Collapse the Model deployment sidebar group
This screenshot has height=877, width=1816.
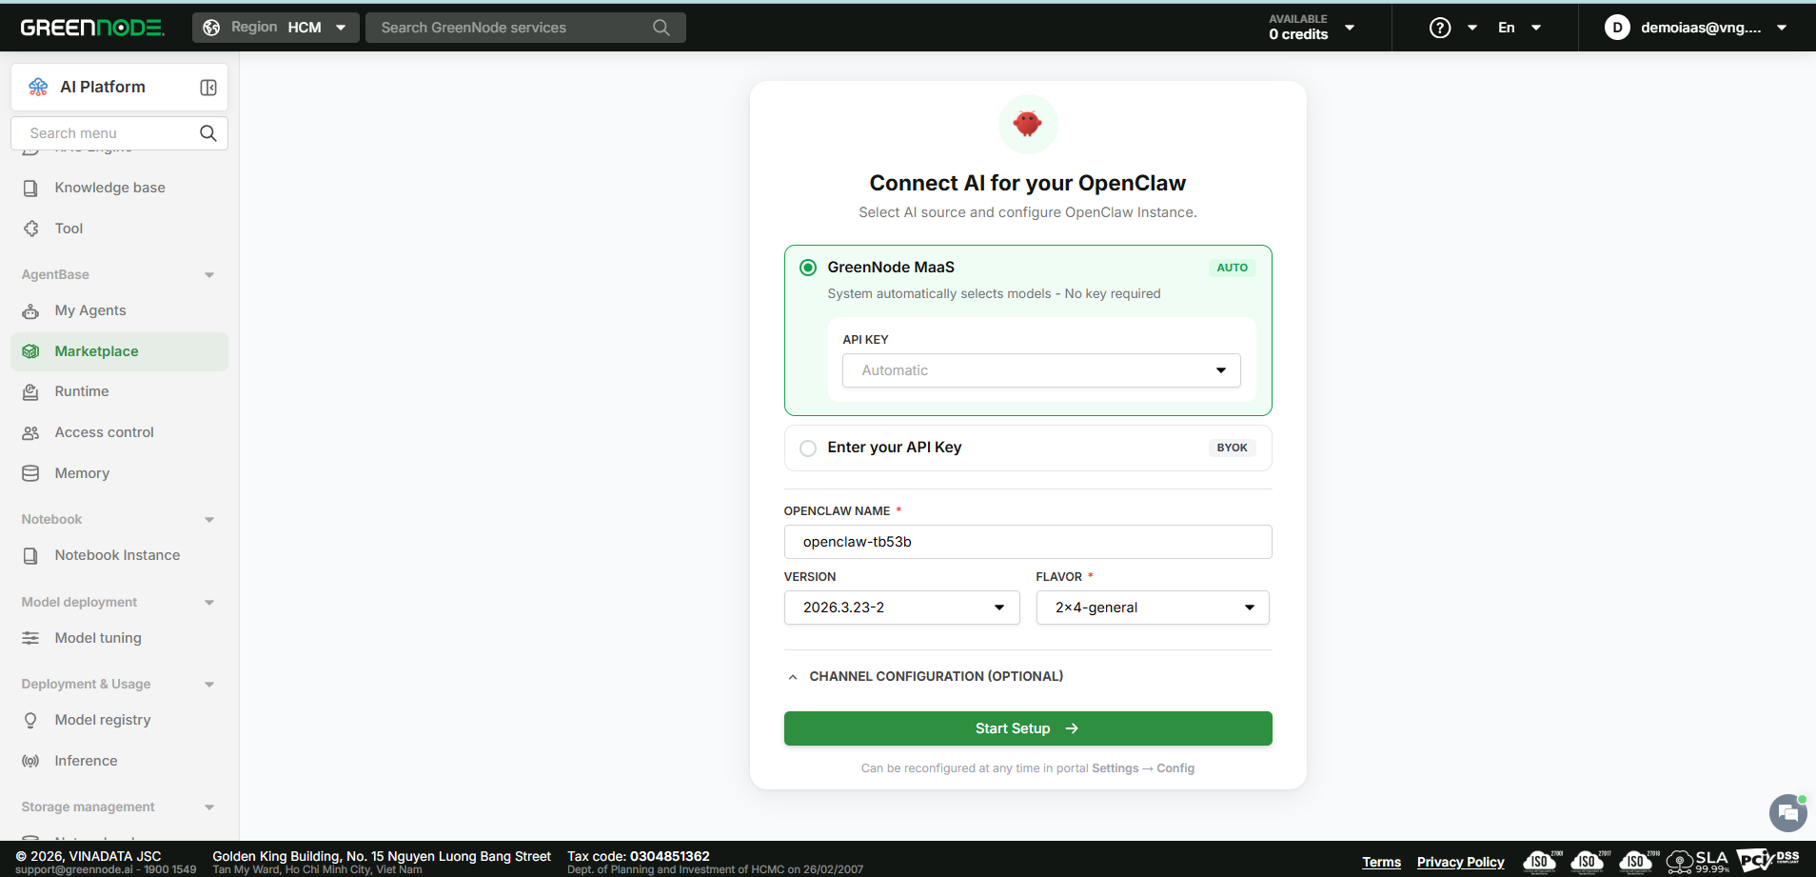pyautogui.click(x=209, y=603)
